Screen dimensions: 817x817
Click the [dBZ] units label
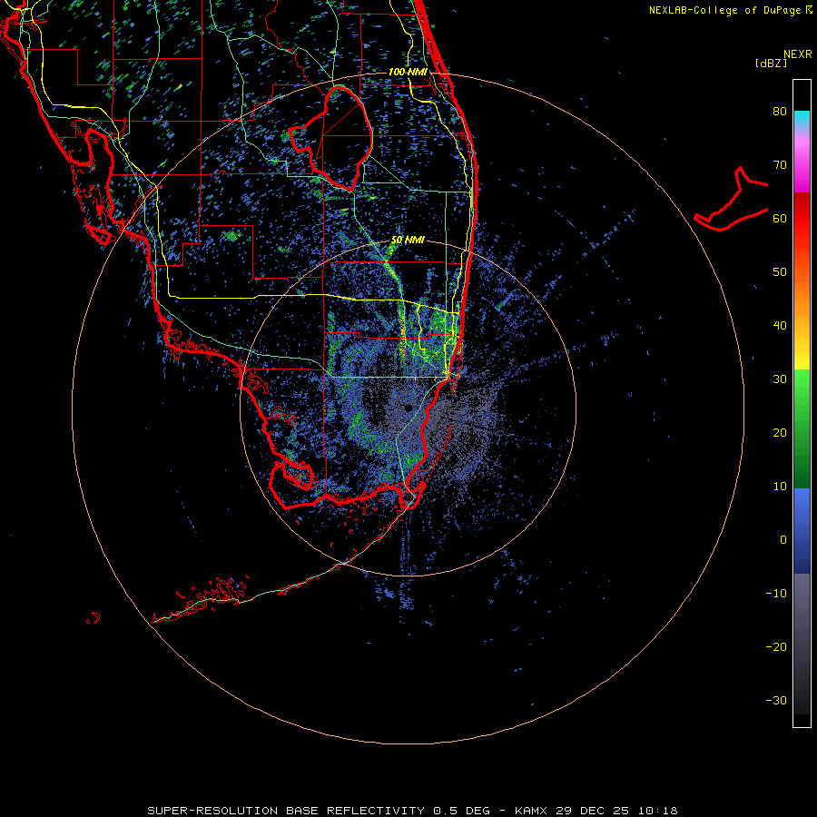click(771, 64)
